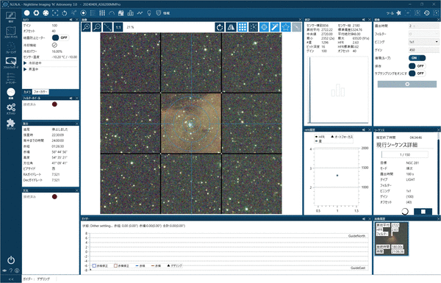441x283 pixels.
Task: Click the flip image mirror icon
Action: click(x=231, y=27)
